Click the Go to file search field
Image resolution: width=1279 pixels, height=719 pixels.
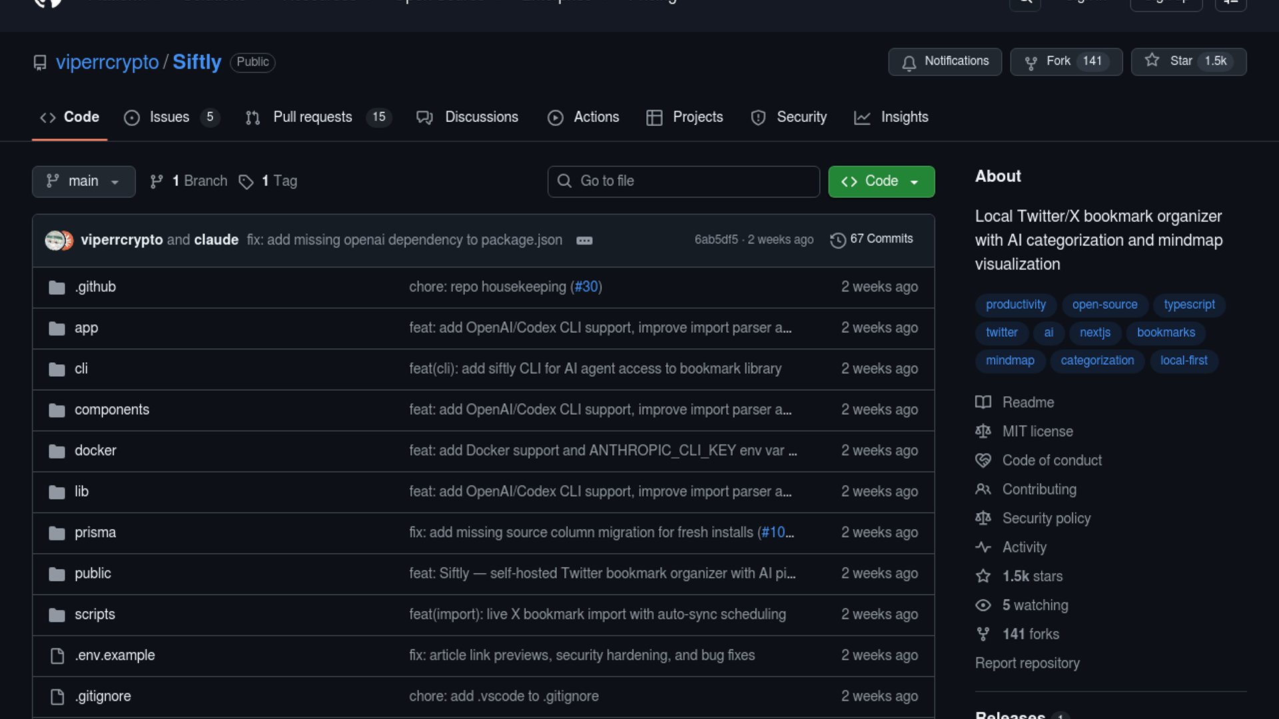(683, 182)
